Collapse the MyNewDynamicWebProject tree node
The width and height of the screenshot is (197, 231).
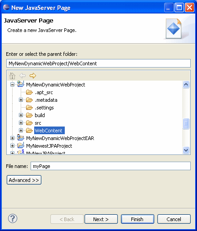13,85
